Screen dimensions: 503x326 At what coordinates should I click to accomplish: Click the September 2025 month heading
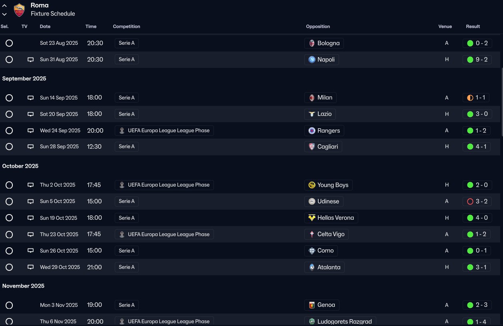coord(24,79)
